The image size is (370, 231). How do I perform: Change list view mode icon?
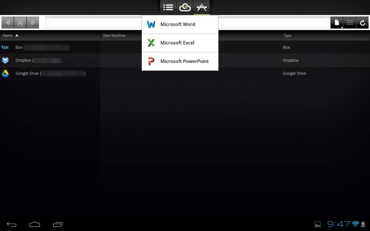(350, 23)
